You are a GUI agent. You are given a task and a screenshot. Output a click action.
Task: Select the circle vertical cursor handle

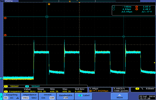click(123, 37)
